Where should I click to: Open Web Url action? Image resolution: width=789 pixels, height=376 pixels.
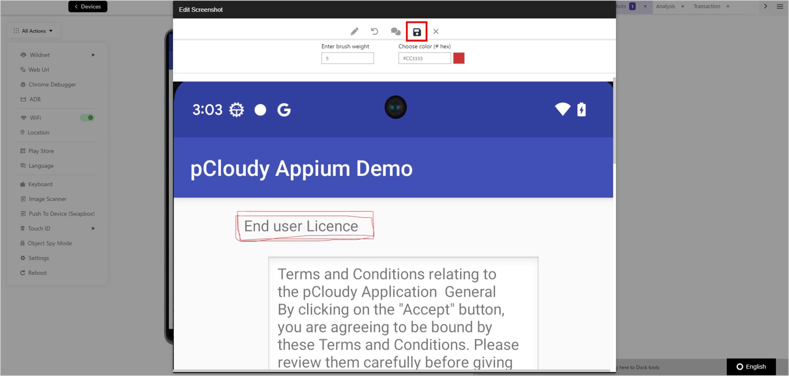pyautogui.click(x=39, y=70)
